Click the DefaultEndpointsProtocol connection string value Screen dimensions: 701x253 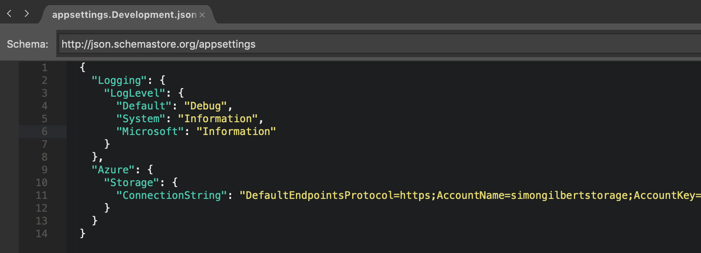coord(470,195)
